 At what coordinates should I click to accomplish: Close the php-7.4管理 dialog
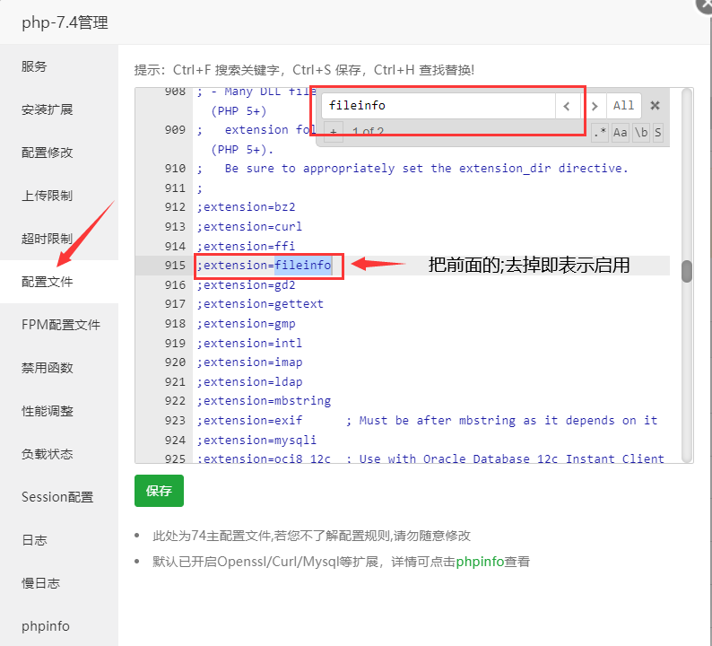[x=705, y=4]
